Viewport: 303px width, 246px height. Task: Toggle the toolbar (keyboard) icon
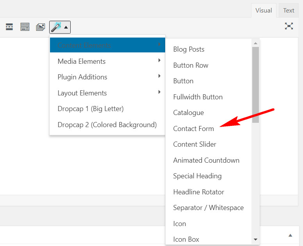click(25, 27)
